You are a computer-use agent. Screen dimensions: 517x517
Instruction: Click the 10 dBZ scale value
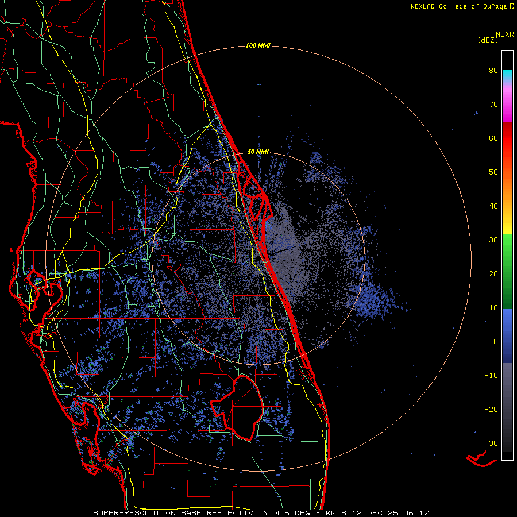[493, 308]
